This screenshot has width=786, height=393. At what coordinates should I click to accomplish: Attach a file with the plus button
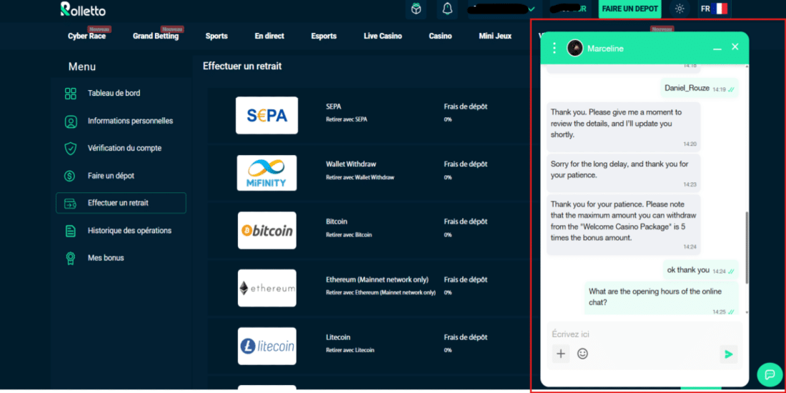(x=561, y=354)
